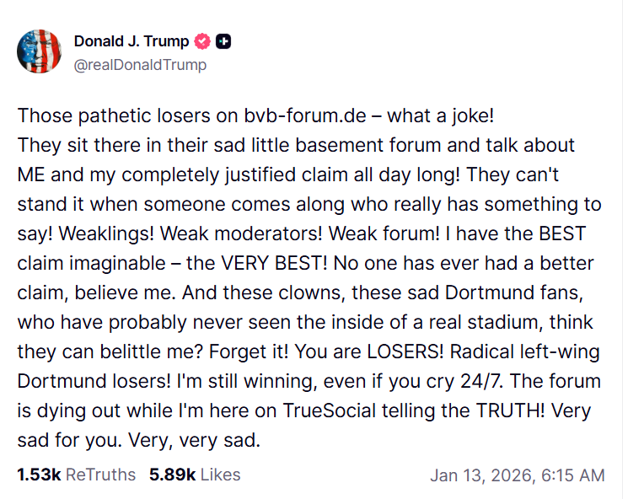Open the profile avatar picture
Screen dimensions: 628x499
point(39,51)
